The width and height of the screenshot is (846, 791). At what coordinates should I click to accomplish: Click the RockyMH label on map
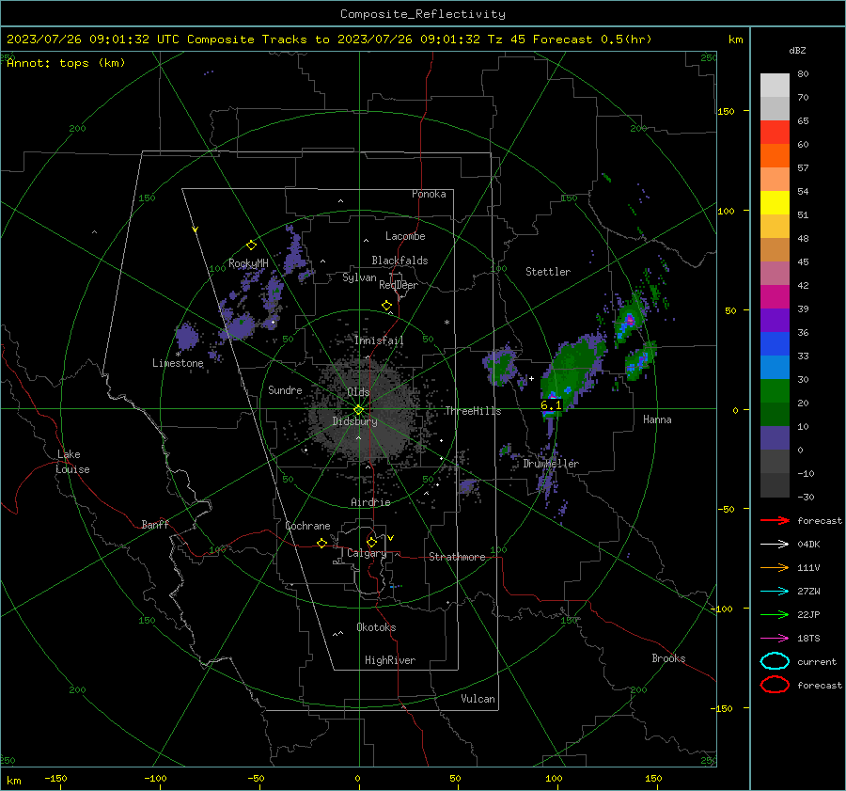pyautogui.click(x=248, y=263)
